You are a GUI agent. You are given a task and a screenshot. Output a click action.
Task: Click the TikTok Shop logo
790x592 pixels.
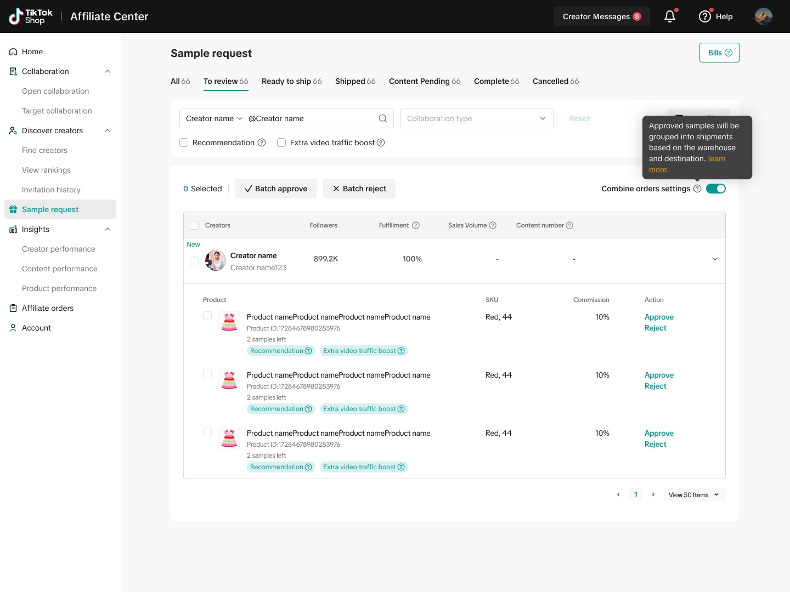[31, 16]
